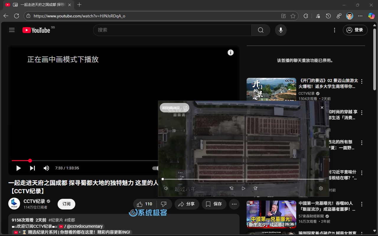The image size is (378, 236).
Task: Open 《开门的景迈》 video thumbnail
Action: (271, 89)
